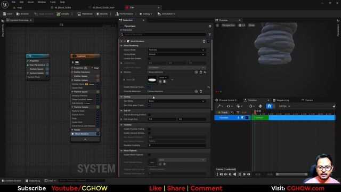341x192 pixels.
Task: Toggle the Locked Axis Enable checkbox
Action: point(149,59)
